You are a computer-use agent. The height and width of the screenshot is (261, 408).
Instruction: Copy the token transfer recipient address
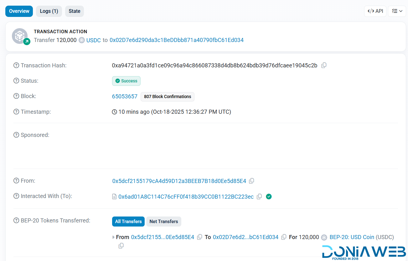point(284,237)
